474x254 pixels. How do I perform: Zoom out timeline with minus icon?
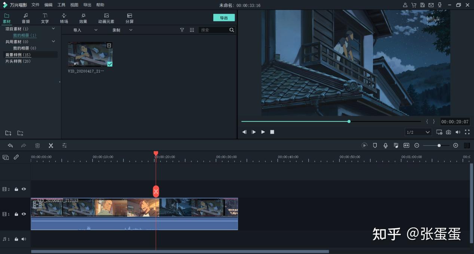(x=417, y=145)
